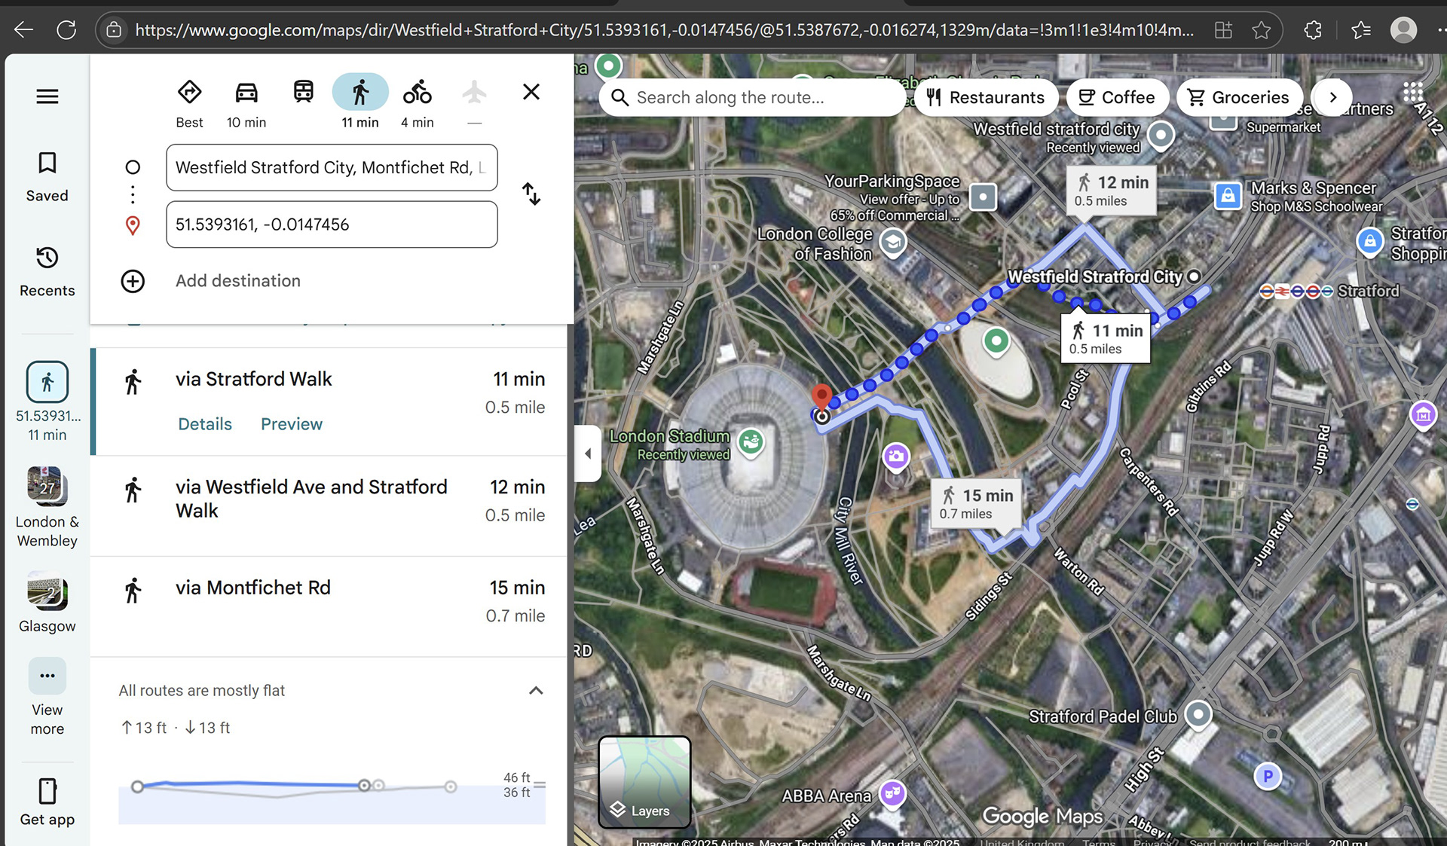The width and height of the screenshot is (1447, 846).
Task: Click the destination coordinates input field
Action: pos(332,224)
